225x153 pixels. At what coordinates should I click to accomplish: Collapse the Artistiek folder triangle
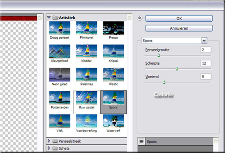(49, 18)
